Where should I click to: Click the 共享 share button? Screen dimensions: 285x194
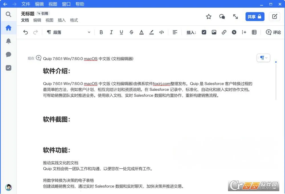coord(255,17)
